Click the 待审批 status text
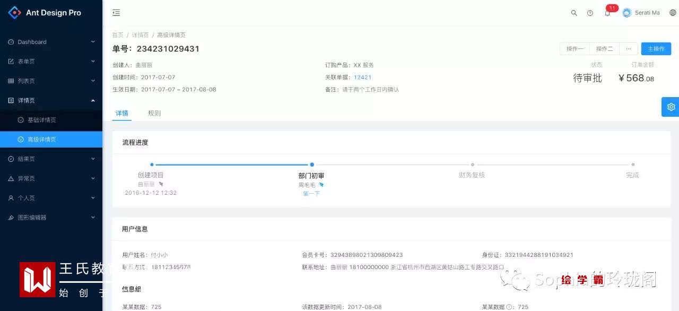The image size is (679, 311). tap(588, 78)
